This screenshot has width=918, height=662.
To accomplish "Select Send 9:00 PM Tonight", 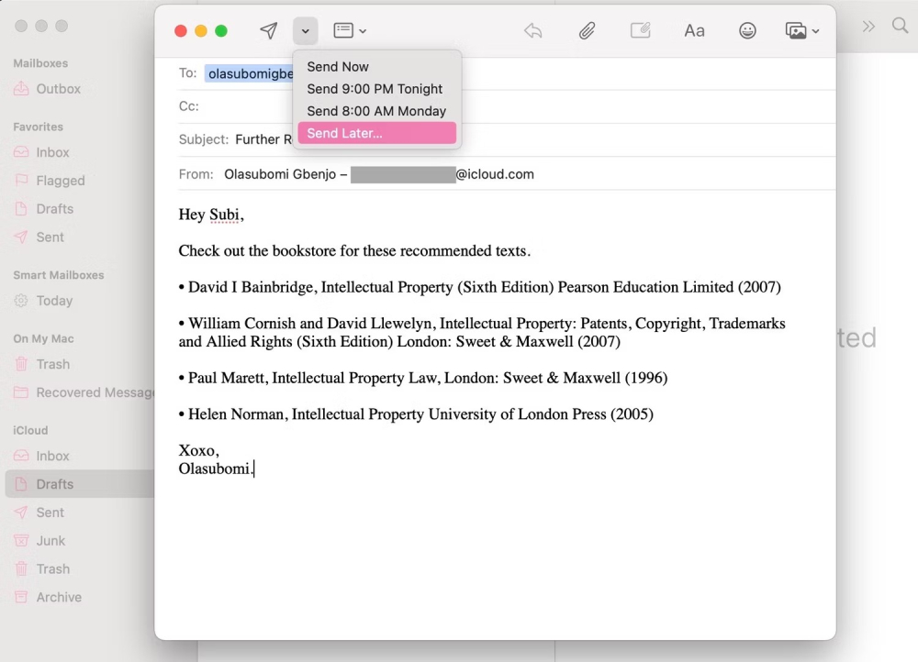I will click(x=375, y=89).
